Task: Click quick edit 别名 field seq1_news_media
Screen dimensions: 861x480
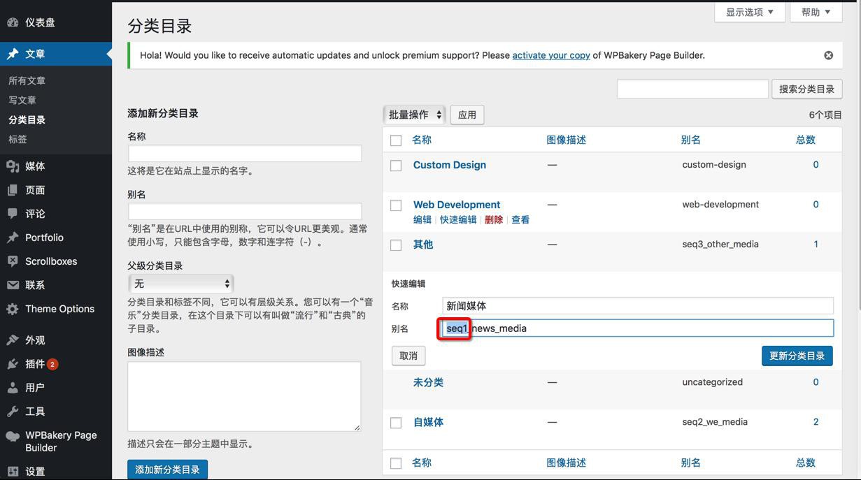Action: click(x=638, y=328)
